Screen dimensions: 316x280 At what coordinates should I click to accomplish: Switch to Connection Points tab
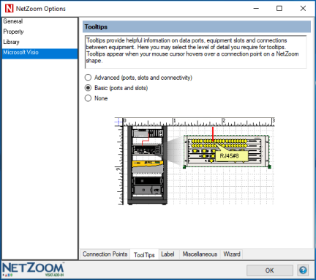105,254
